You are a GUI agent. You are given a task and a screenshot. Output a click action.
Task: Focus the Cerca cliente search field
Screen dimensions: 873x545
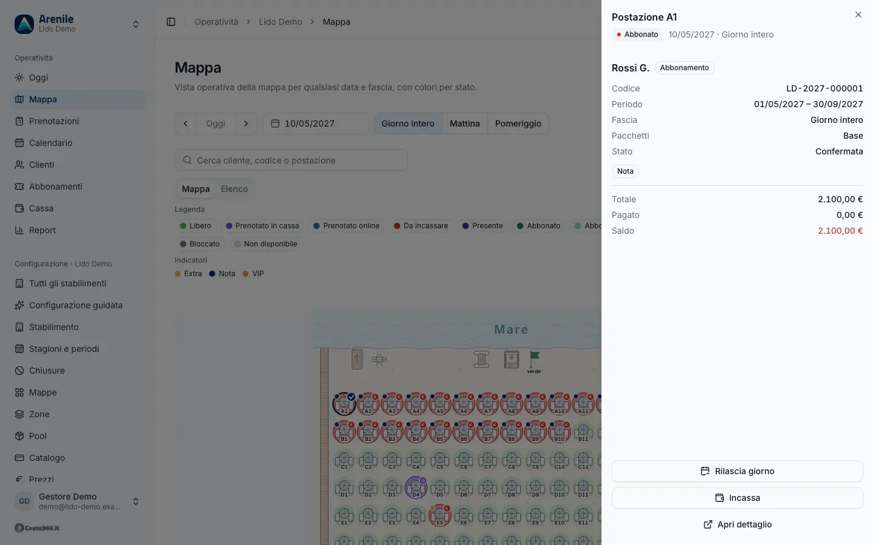(x=291, y=160)
